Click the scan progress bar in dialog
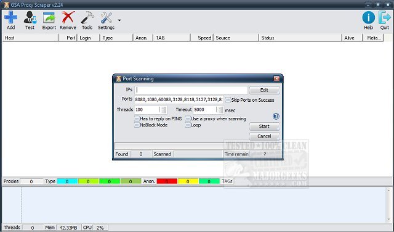This screenshot has height=232, width=394. (198, 146)
